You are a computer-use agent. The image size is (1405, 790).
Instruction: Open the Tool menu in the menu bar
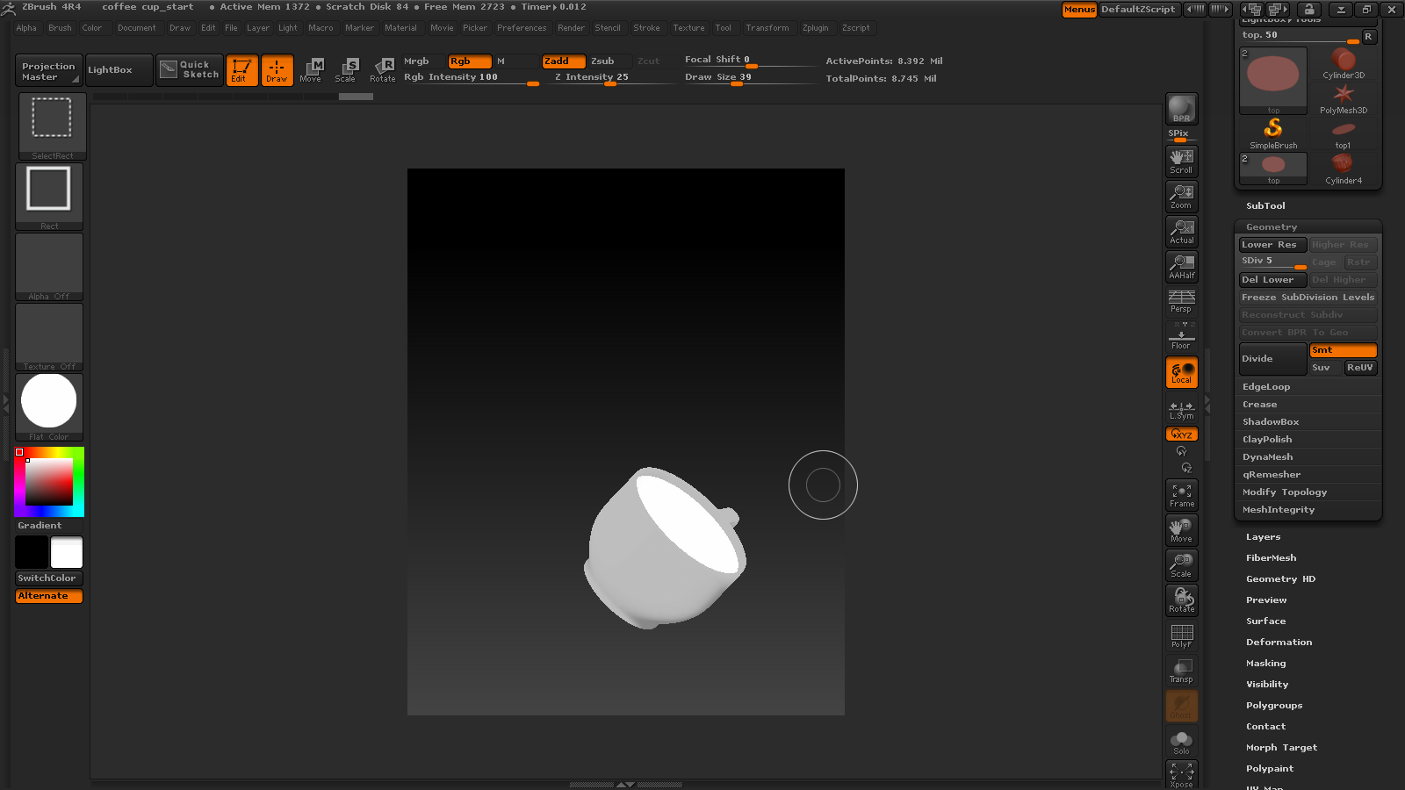point(724,27)
